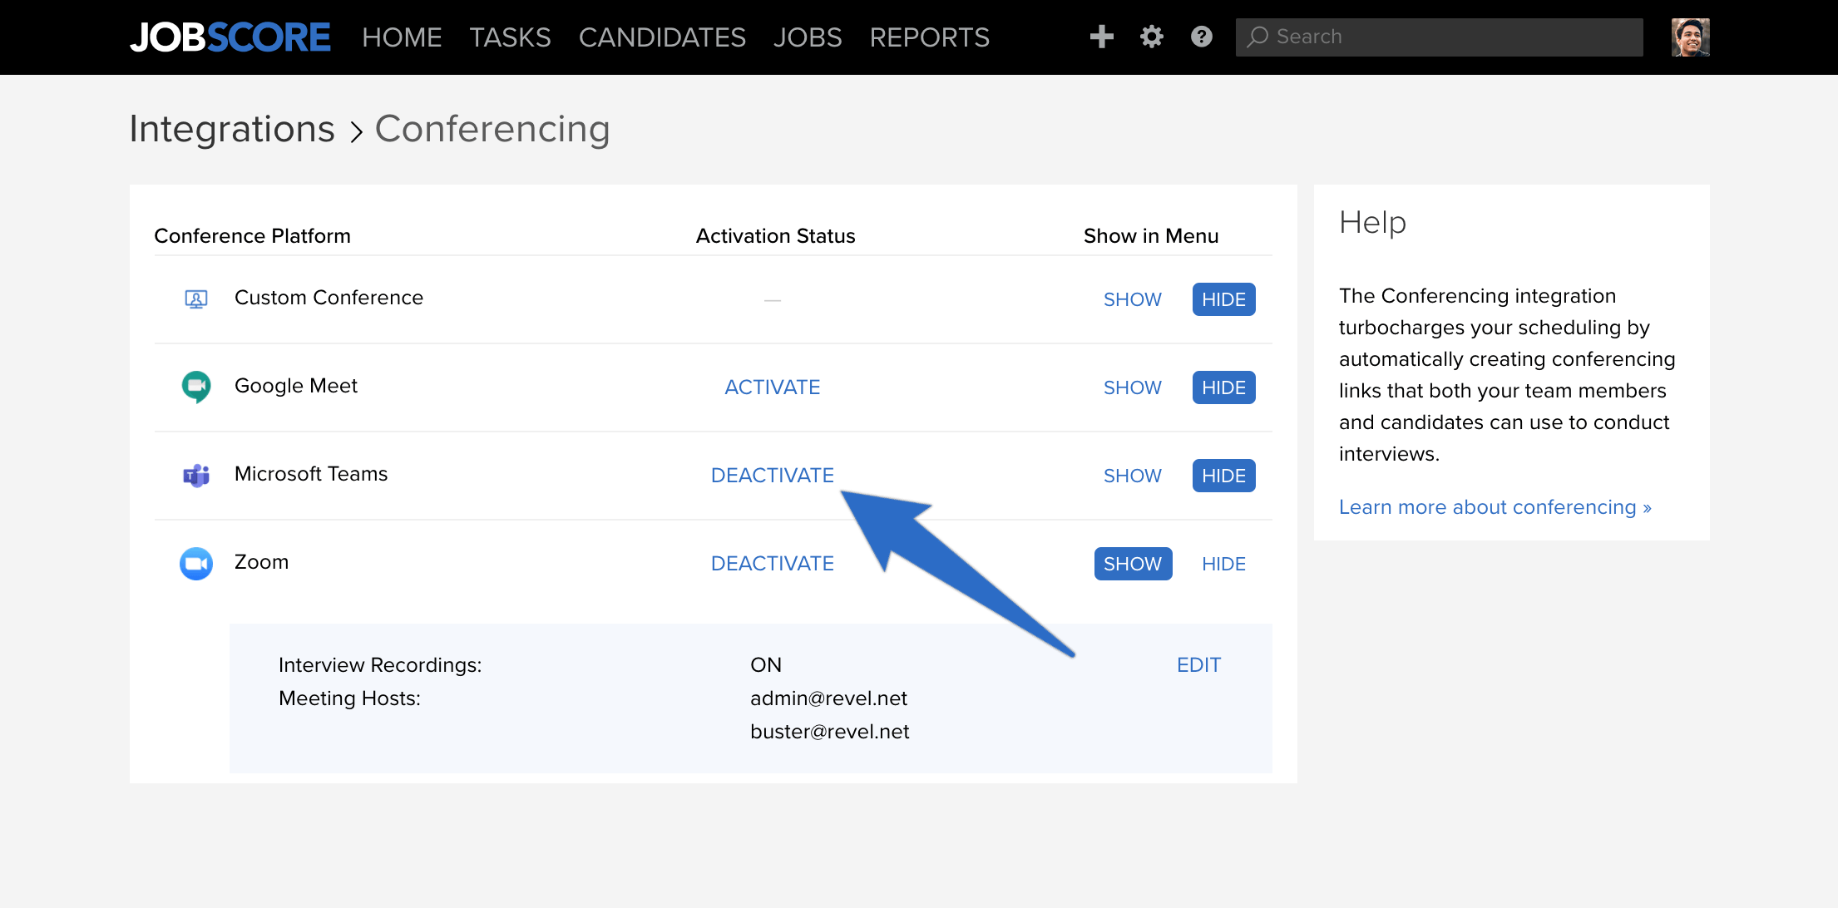Select HIDE for Microsoft Teams
1838x908 pixels.
point(1224,476)
